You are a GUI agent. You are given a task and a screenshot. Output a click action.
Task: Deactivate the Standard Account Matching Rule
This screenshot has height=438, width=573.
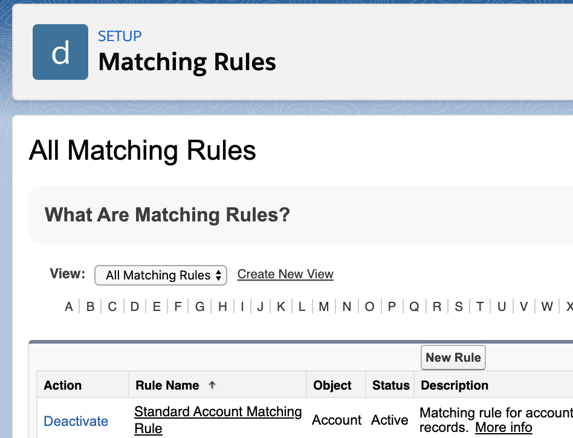click(76, 421)
